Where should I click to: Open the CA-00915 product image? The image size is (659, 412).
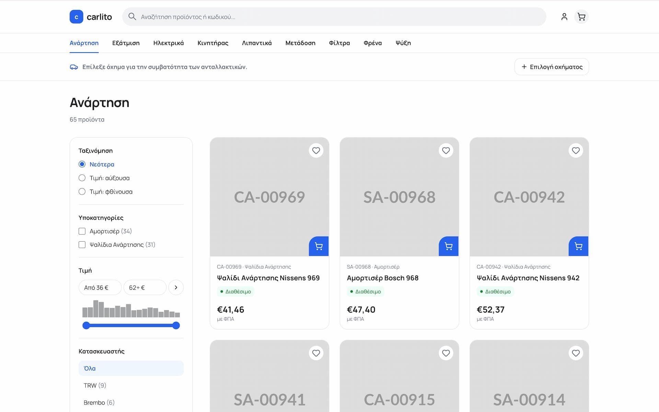(399, 376)
